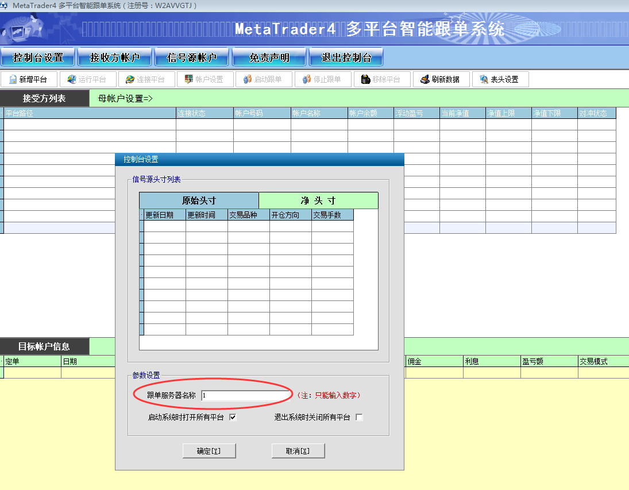Open the 接收方帐户 main menu button
The image size is (629, 490).
tap(115, 57)
